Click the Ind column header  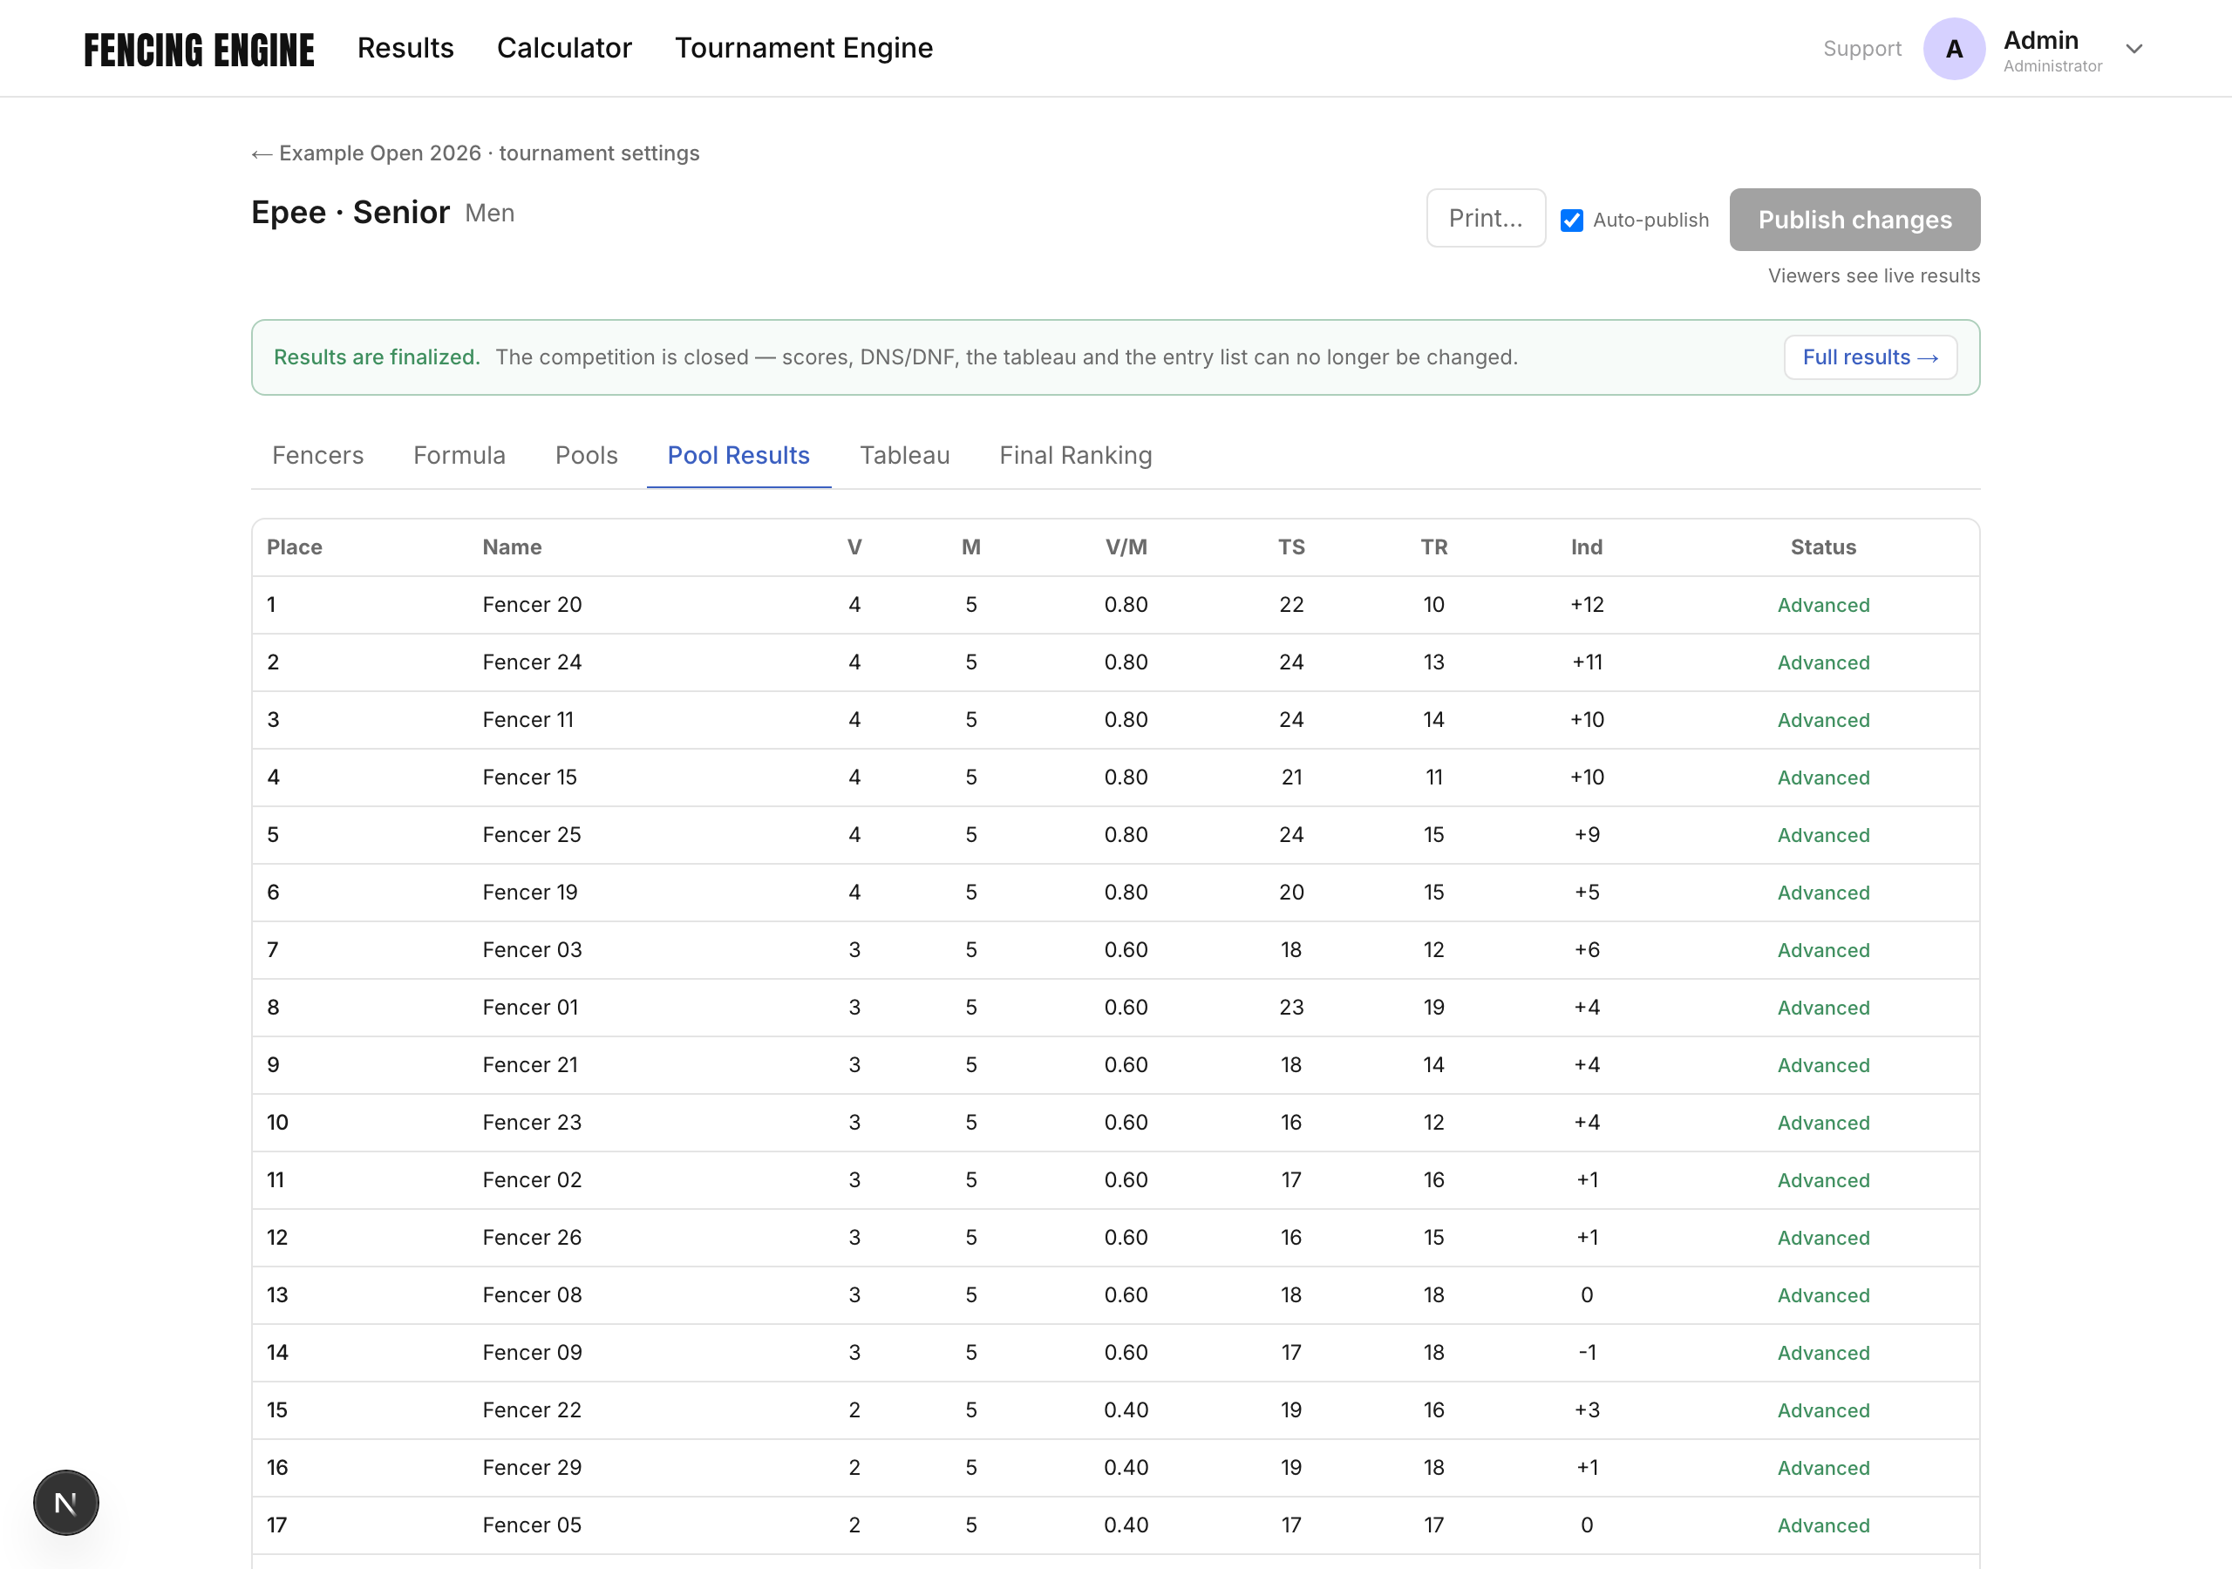tap(1587, 547)
